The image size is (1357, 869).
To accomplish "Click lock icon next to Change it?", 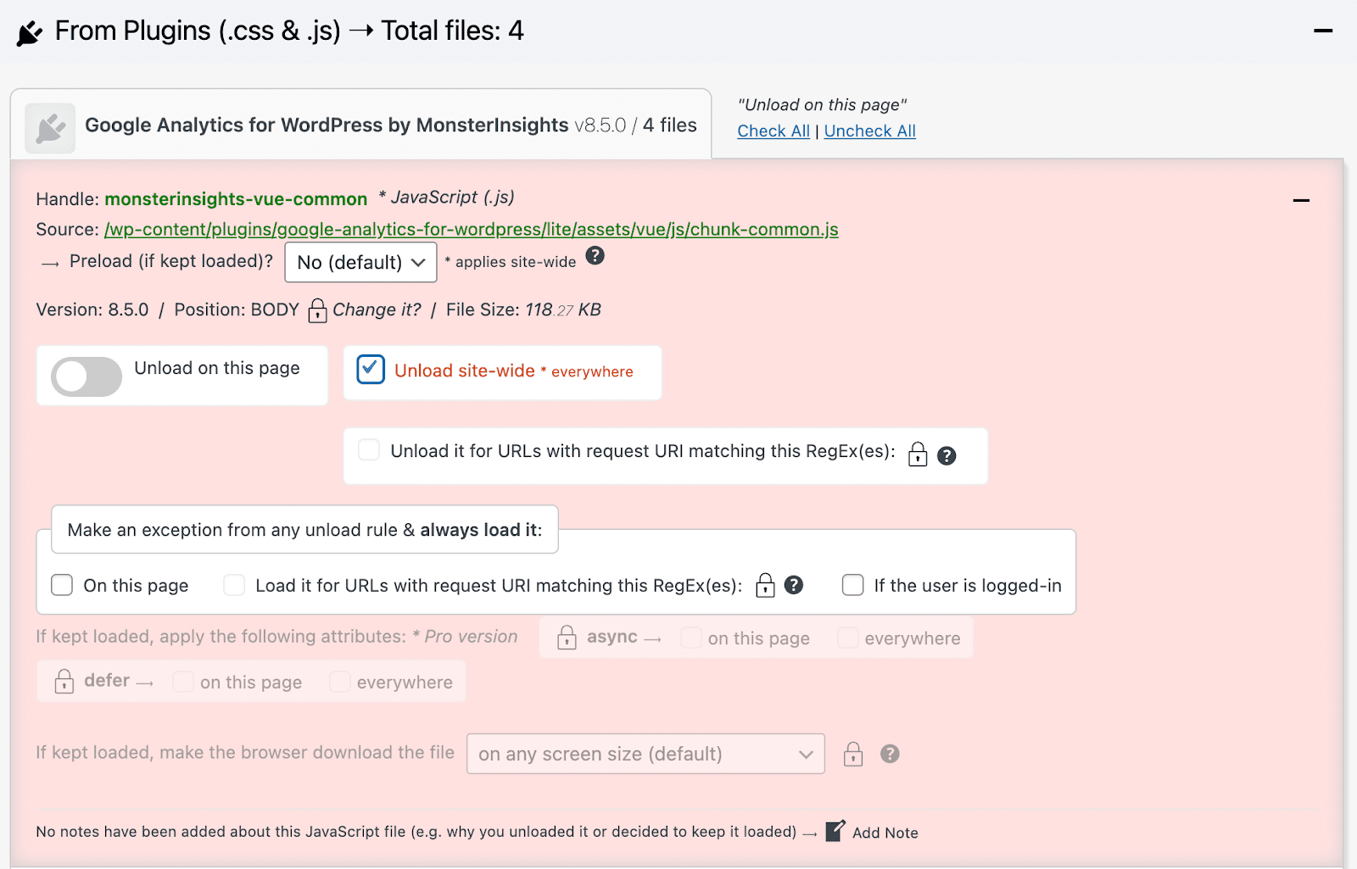I will tap(317, 310).
